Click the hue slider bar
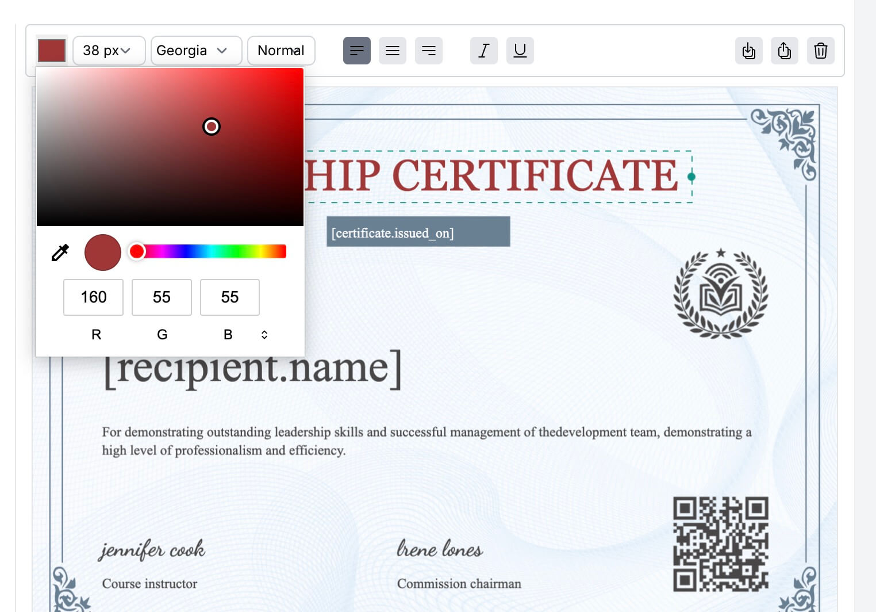876x612 pixels. pos(213,251)
